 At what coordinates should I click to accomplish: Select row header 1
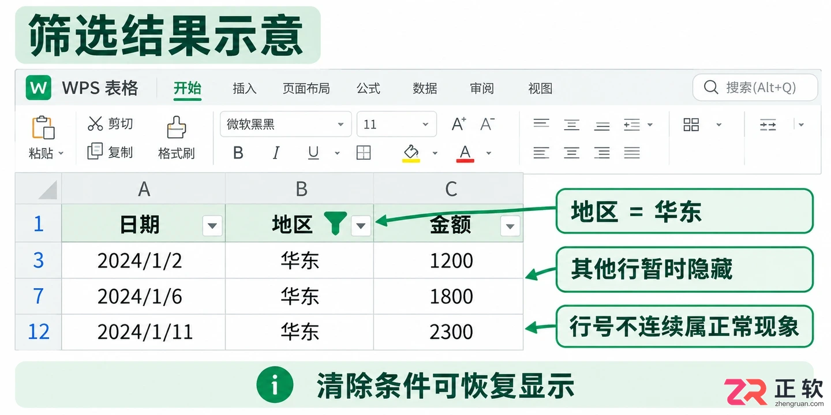pyautogui.click(x=38, y=223)
